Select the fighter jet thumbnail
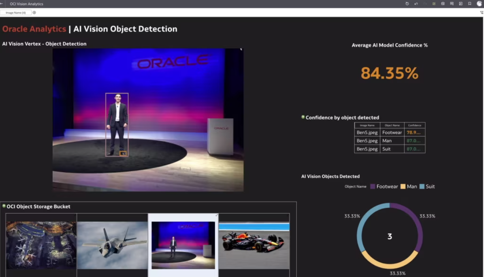The image size is (484, 277). [x=112, y=245]
